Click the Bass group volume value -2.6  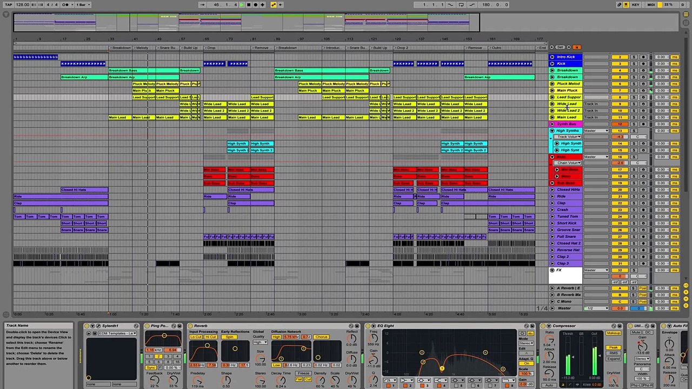620,163
